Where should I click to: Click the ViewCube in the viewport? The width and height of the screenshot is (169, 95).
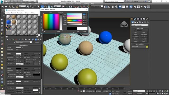[x=124, y=24]
